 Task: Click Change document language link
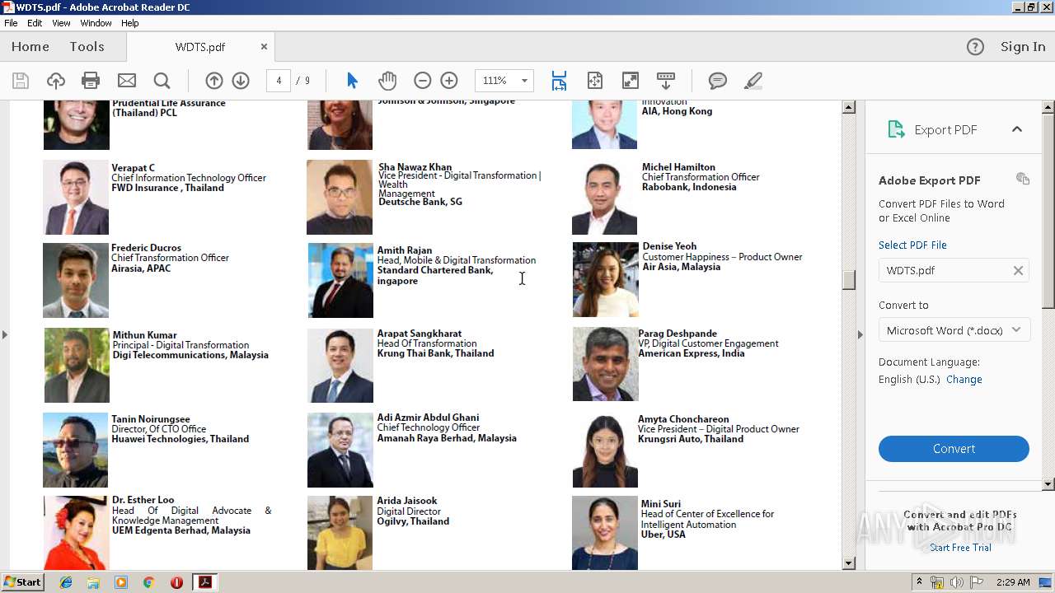coord(964,380)
